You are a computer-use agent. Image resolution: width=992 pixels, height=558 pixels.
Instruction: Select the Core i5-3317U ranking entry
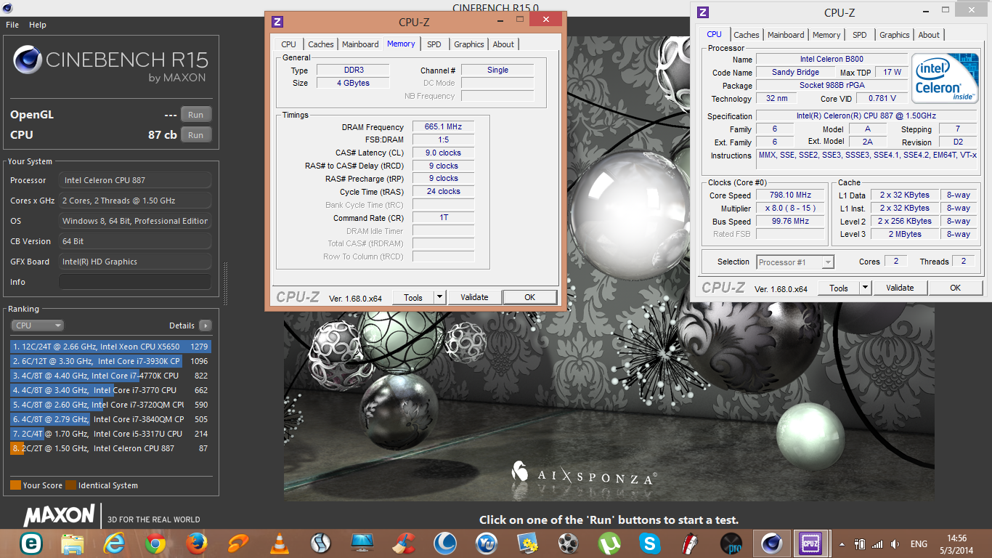[110, 434]
